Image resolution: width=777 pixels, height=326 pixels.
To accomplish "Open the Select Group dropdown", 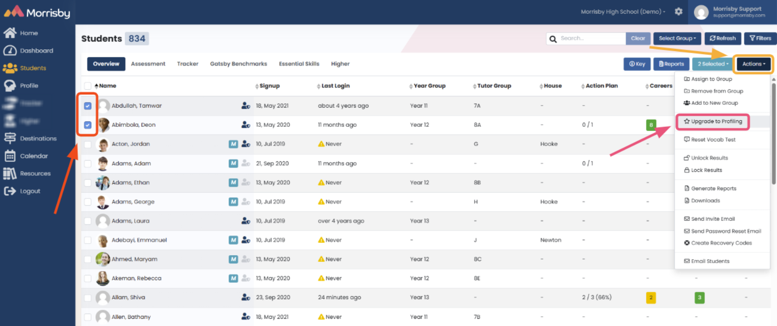I will [677, 38].
